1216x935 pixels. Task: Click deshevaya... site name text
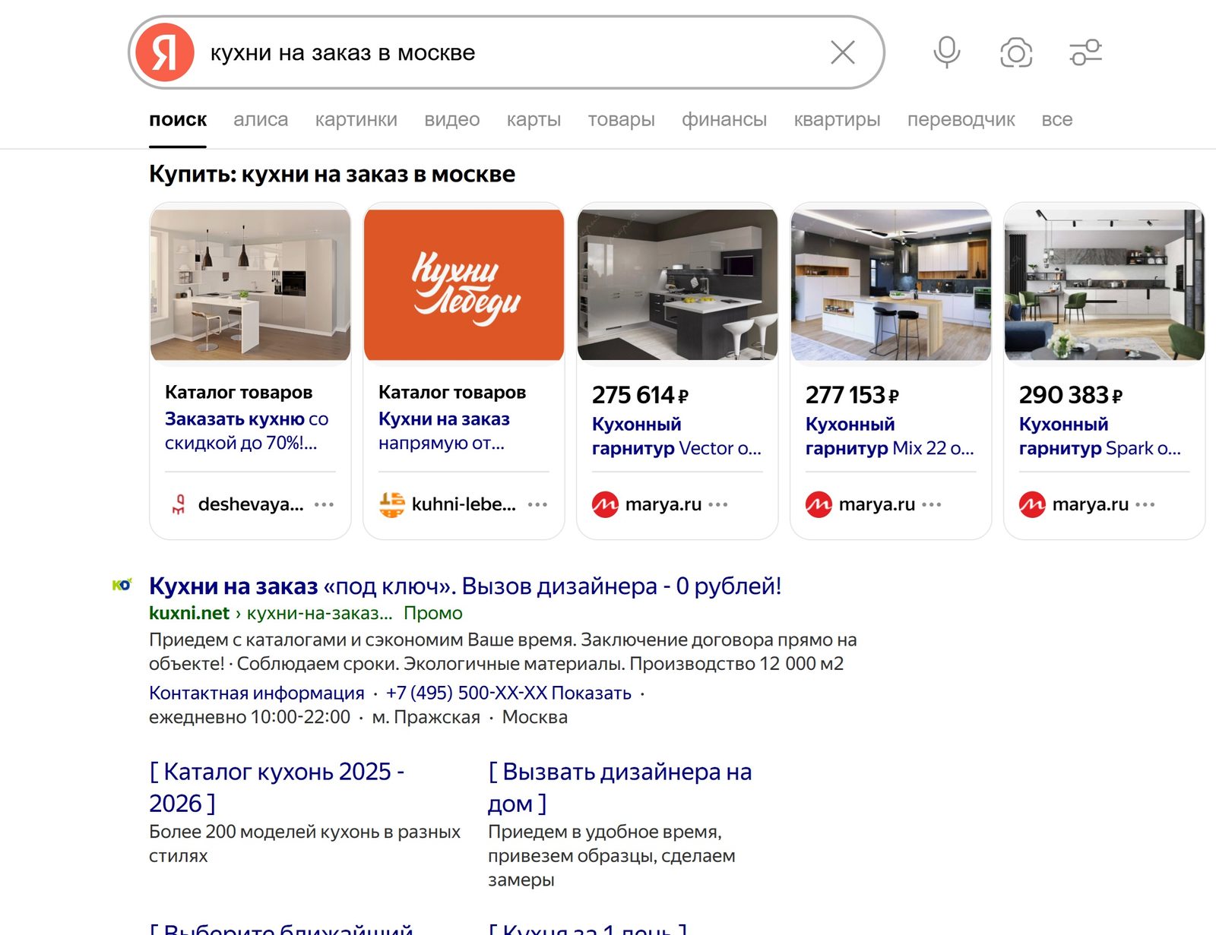251,504
